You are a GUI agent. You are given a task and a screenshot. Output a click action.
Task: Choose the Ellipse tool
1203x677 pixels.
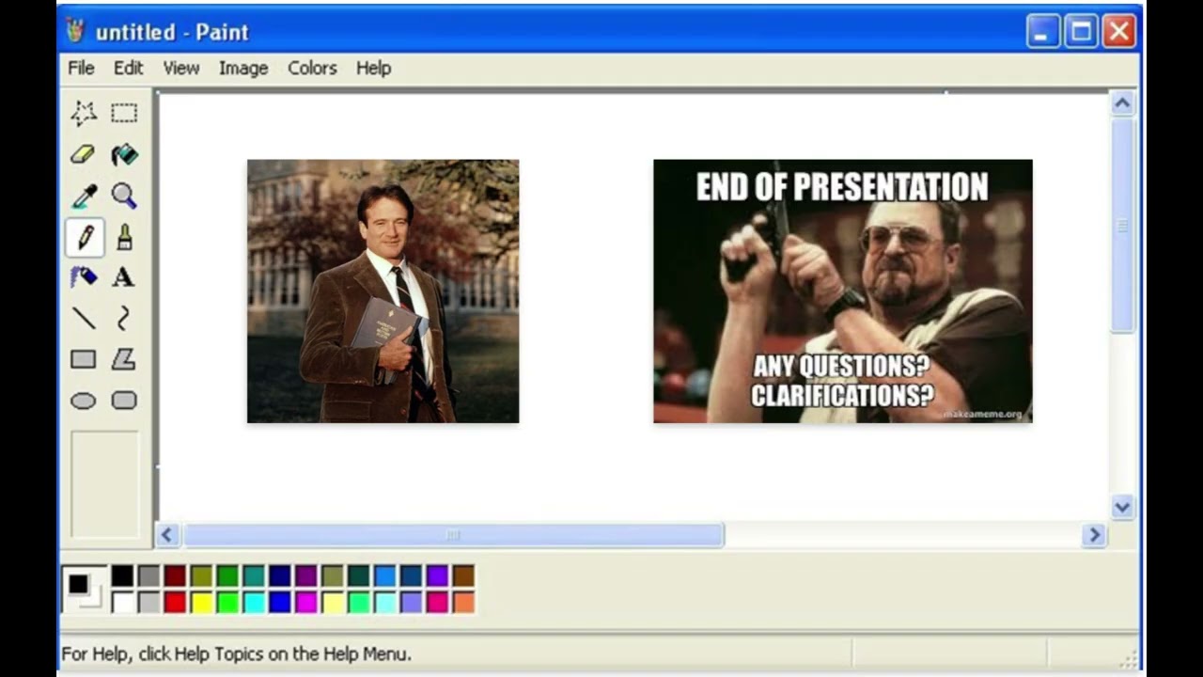pos(84,401)
